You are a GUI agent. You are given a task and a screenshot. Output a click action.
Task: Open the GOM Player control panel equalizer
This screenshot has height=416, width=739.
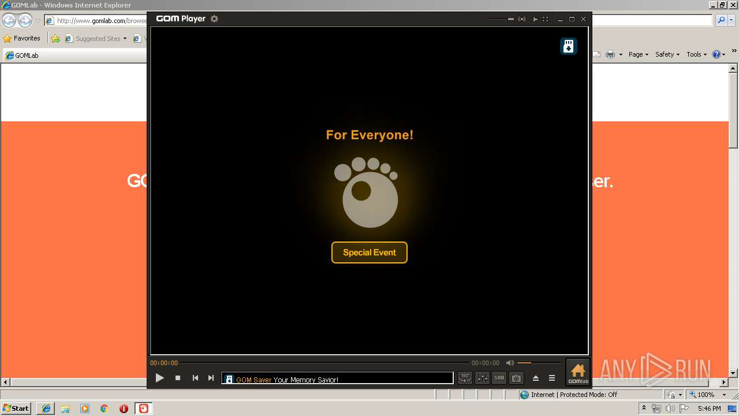(x=482, y=378)
